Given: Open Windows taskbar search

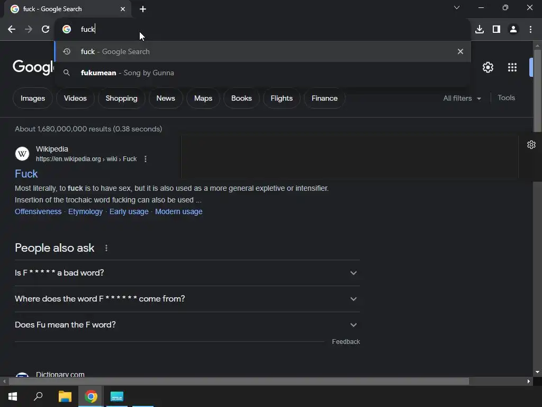Looking at the screenshot, I should (38, 396).
